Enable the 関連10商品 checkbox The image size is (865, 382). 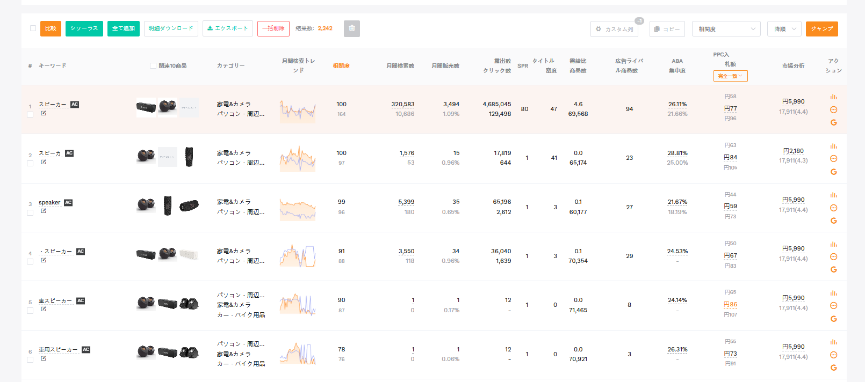tap(153, 66)
